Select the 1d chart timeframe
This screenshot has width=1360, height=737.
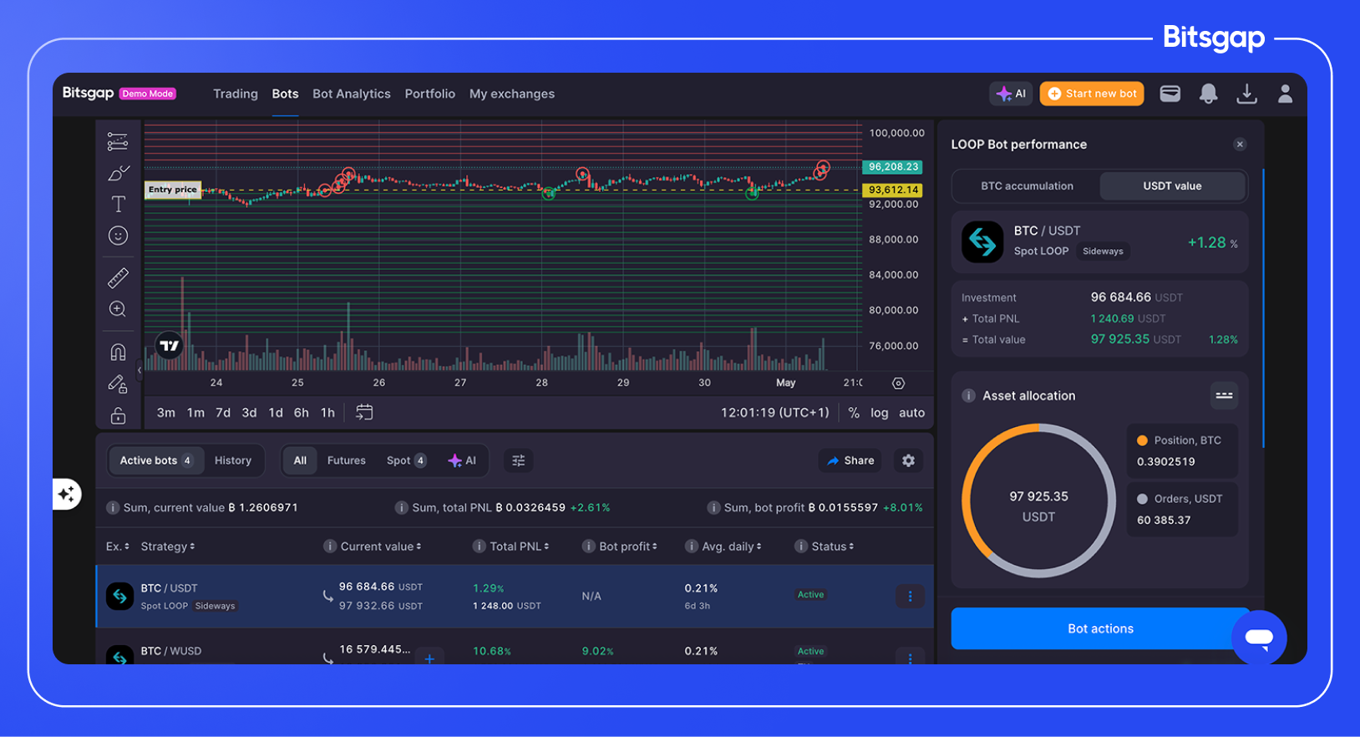click(276, 413)
